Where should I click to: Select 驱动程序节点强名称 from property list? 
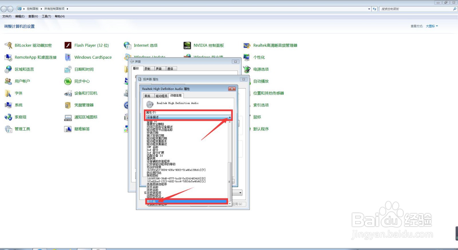click(x=160, y=130)
